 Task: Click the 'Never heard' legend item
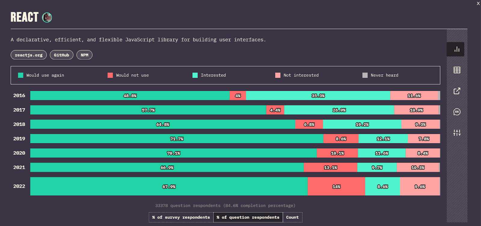(x=380, y=75)
